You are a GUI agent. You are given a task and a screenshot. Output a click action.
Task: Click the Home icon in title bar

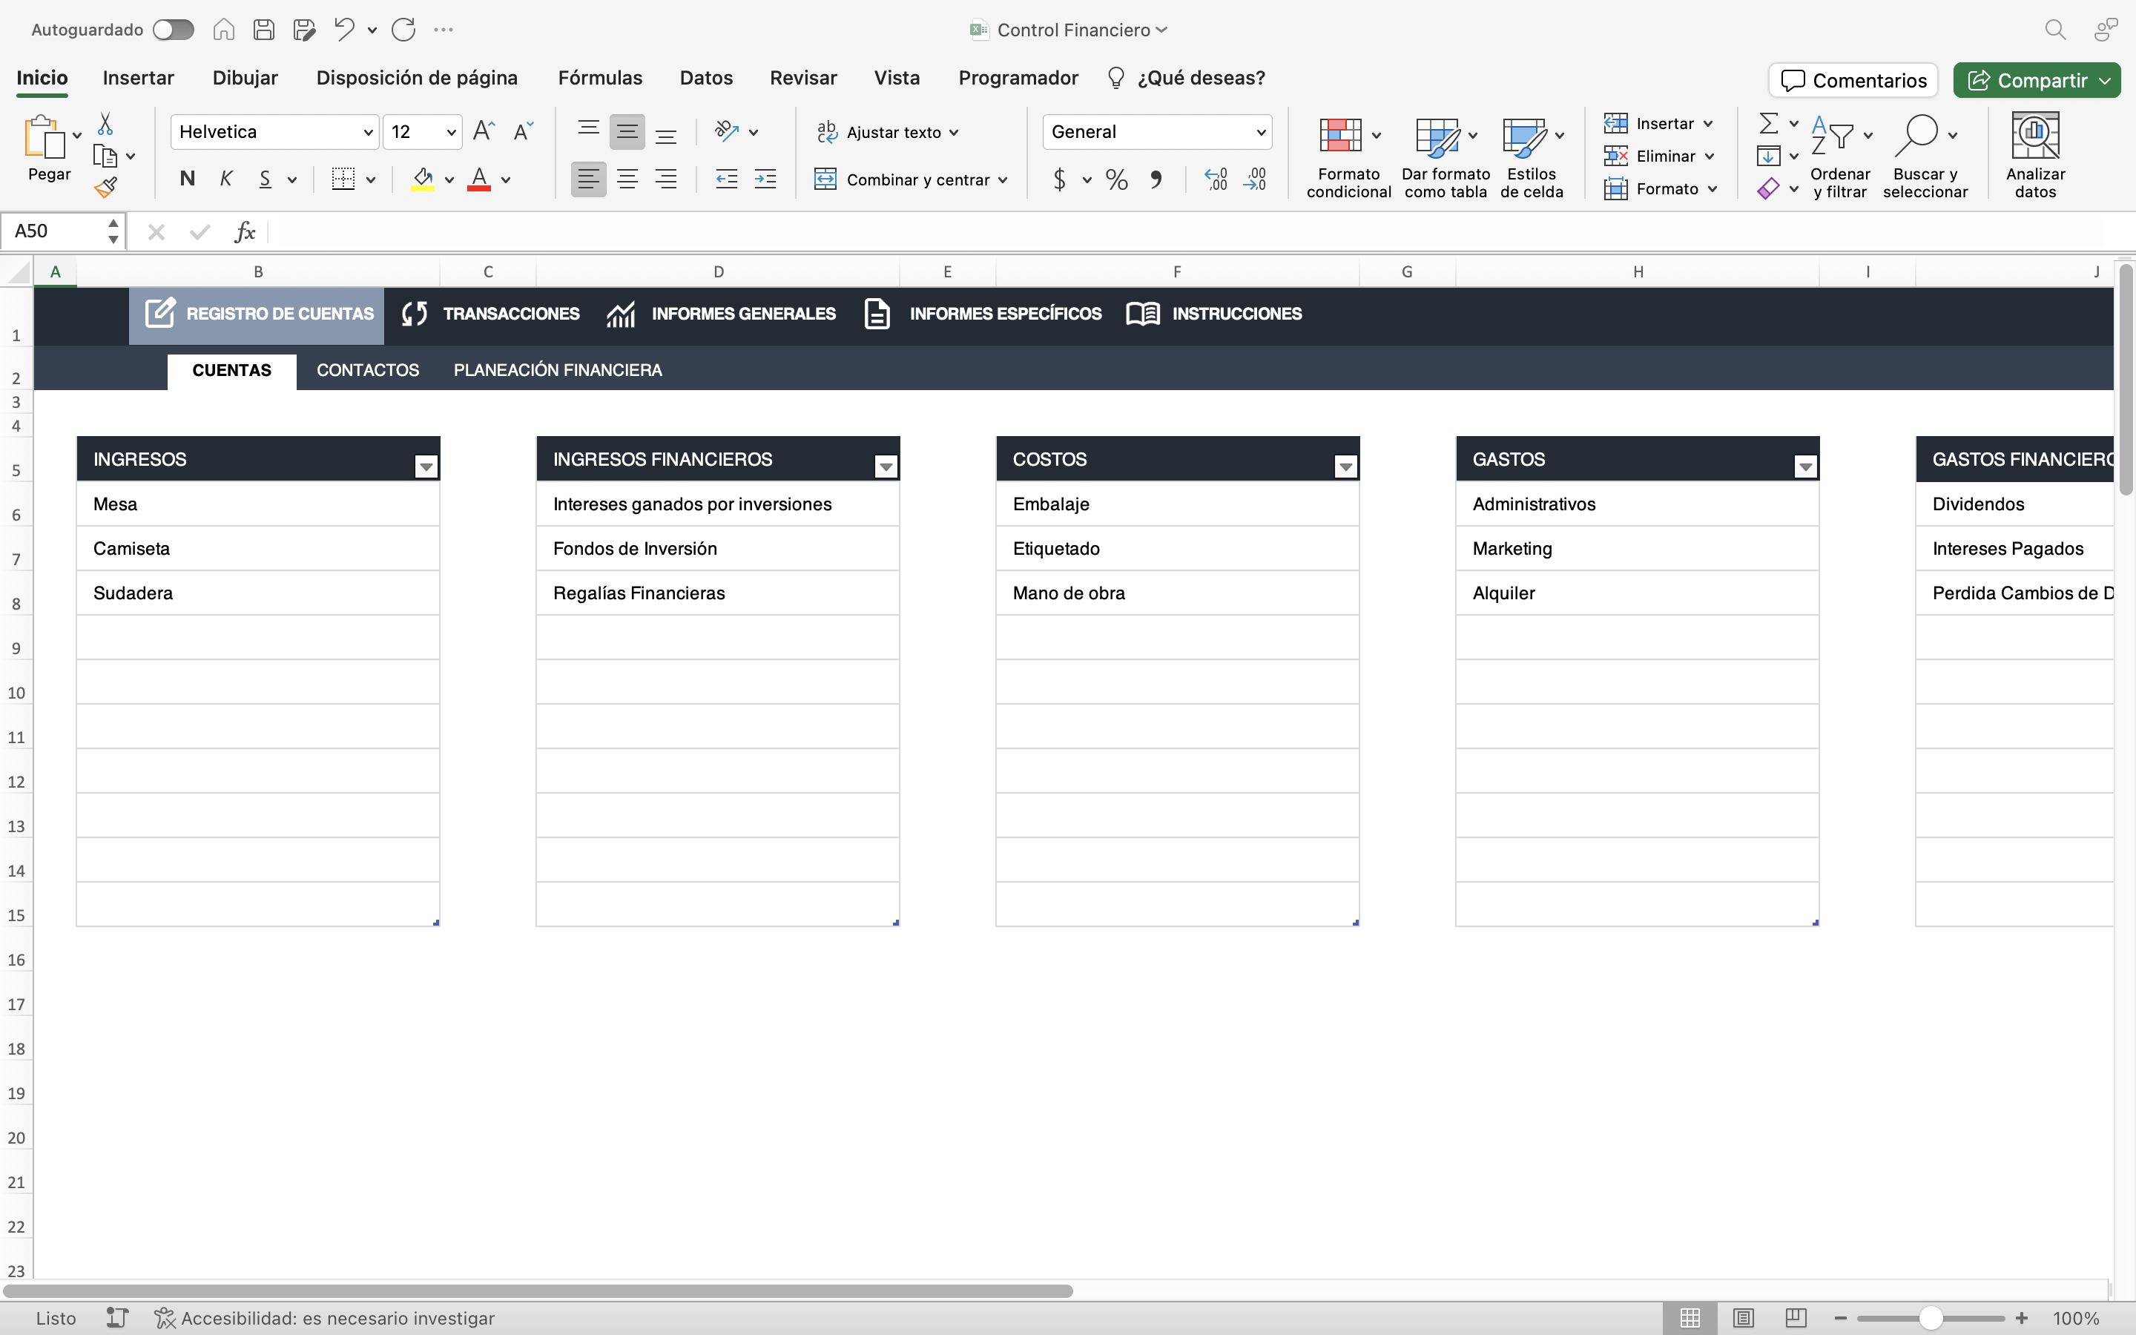pyautogui.click(x=223, y=30)
